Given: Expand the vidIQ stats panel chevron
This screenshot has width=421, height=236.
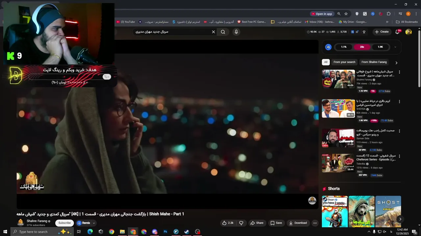Looking at the screenshot, I should point(395,47).
